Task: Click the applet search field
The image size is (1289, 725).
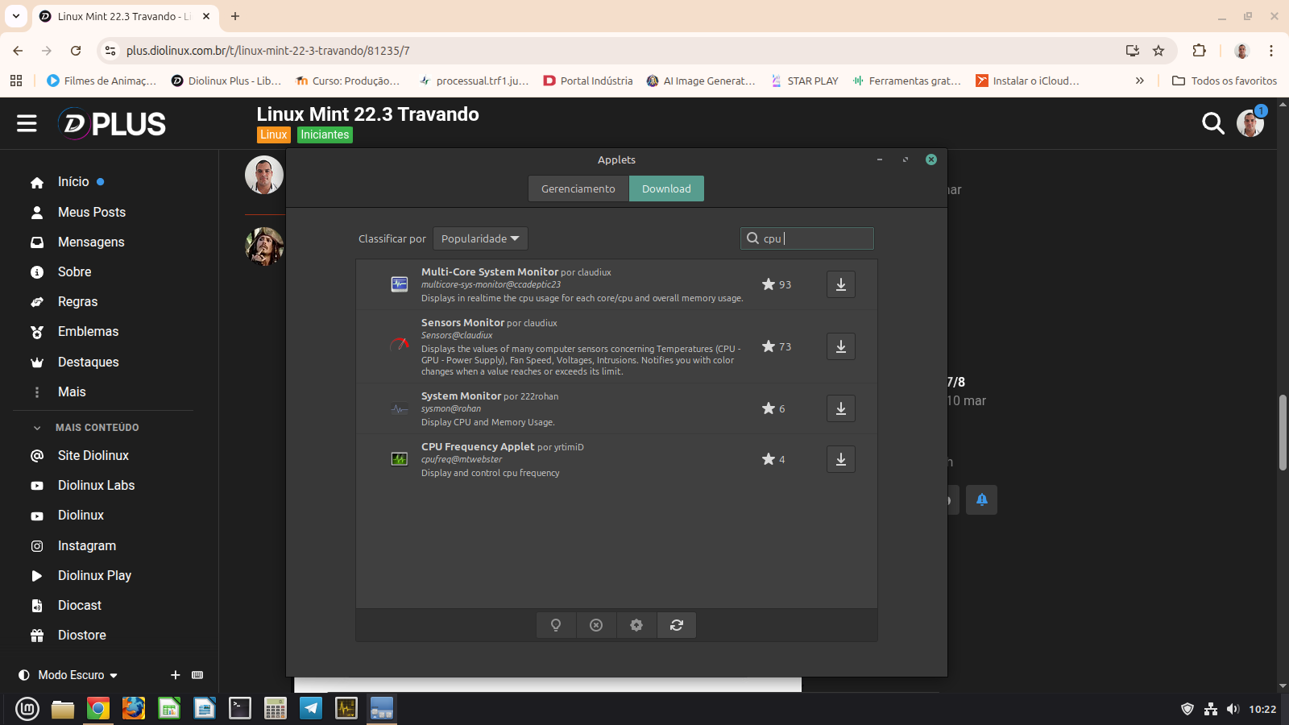Action: [814, 238]
